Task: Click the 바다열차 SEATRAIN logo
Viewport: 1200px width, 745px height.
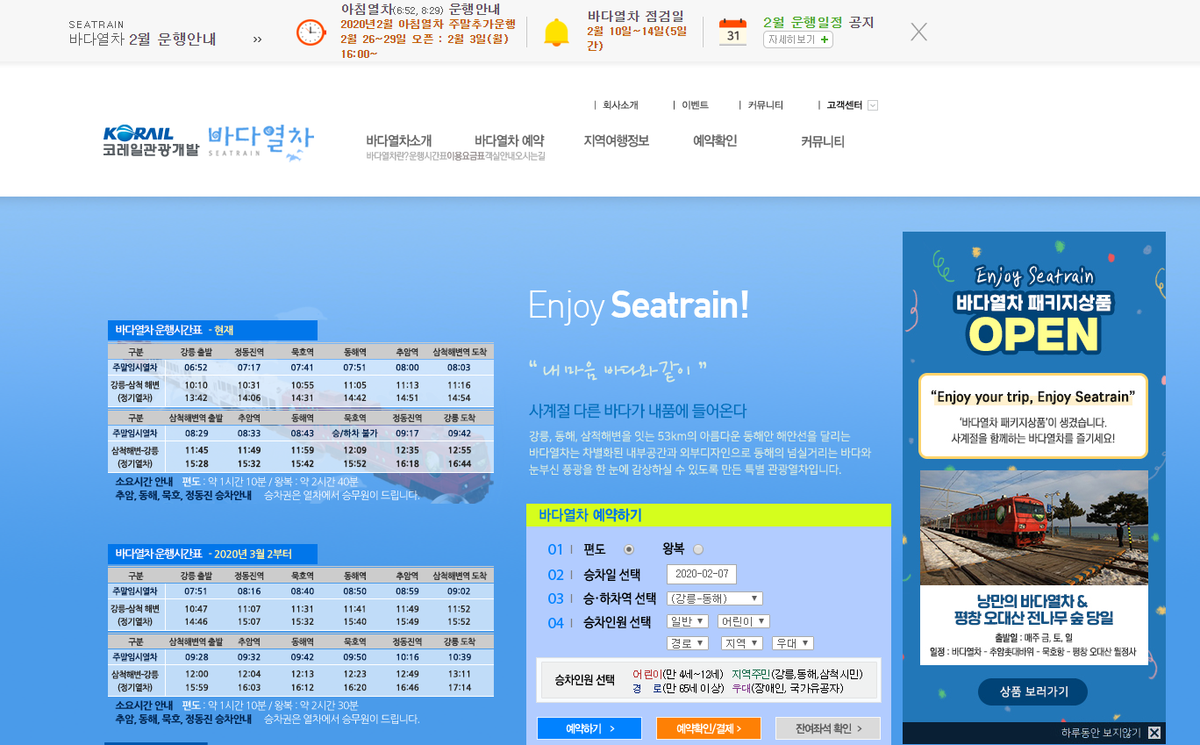Action: (261, 142)
